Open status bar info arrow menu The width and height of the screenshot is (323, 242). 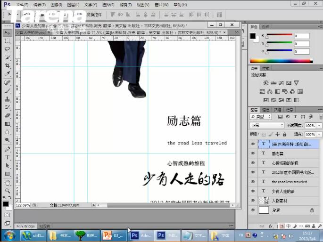coord(93,205)
